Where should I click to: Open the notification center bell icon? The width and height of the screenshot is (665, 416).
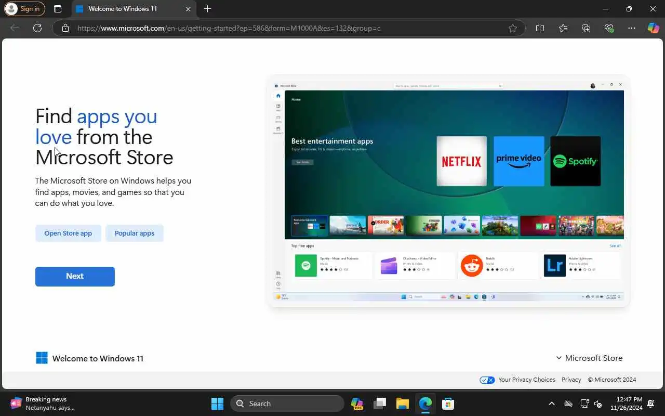[651, 404]
